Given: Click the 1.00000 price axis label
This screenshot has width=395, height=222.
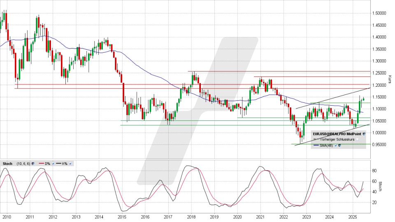Looking at the screenshot, I should 379,133.
